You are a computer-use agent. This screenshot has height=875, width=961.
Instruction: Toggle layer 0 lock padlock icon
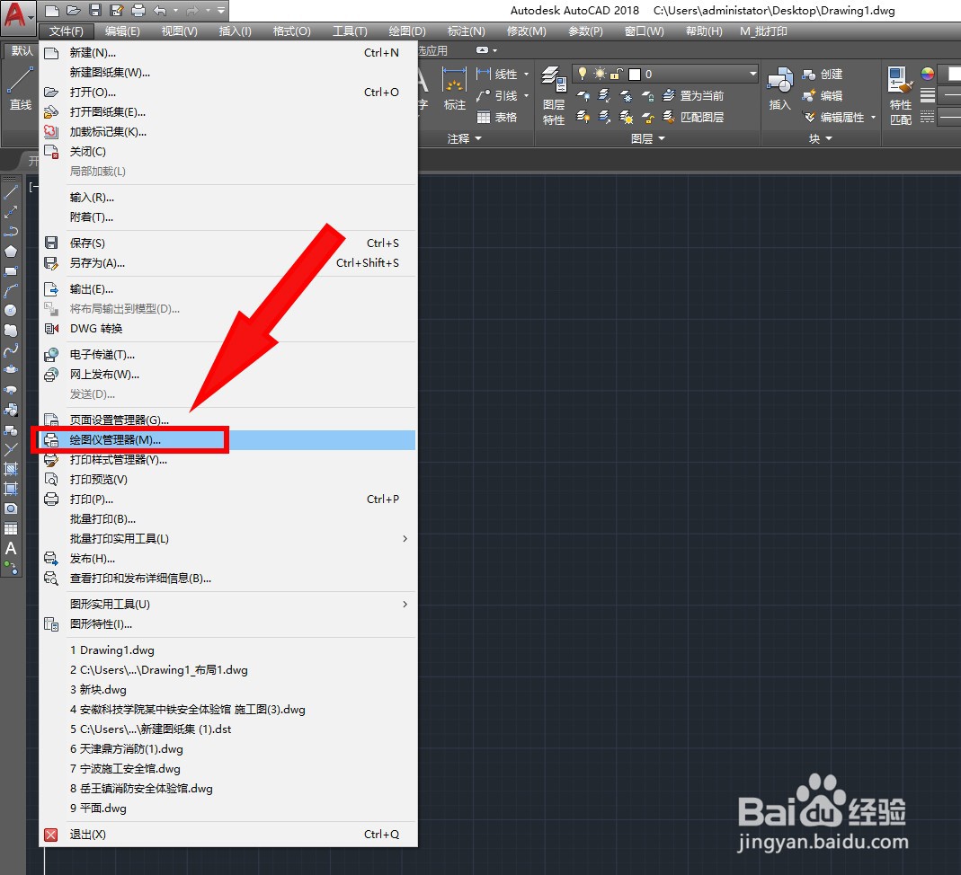pyautogui.click(x=617, y=74)
